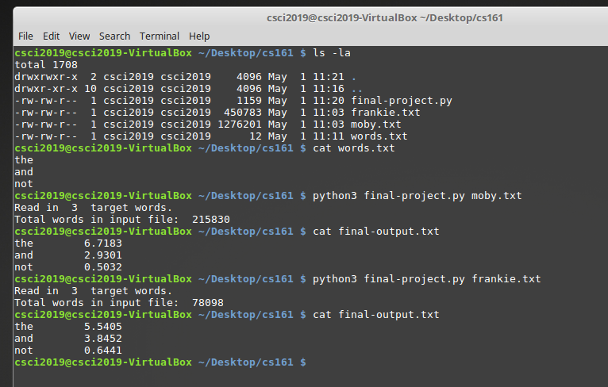This screenshot has width=608, height=387.
Task: Click the file size 1276201
Action: coord(240,125)
